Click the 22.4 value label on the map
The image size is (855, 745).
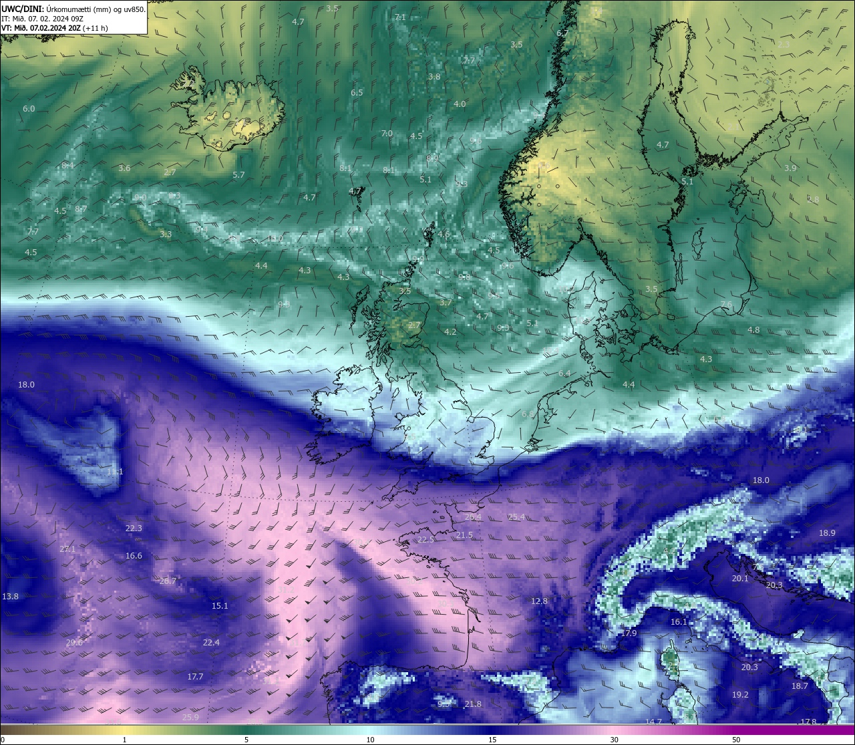tap(211, 642)
